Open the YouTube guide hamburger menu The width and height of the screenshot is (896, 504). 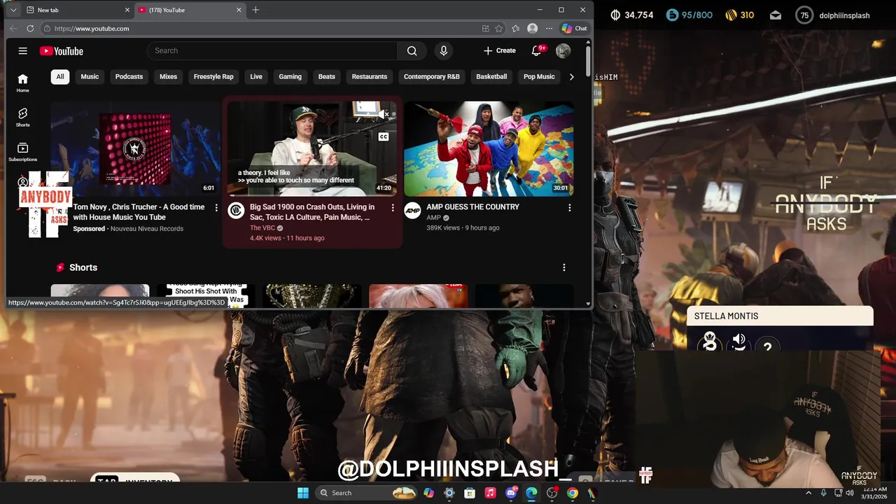pyautogui.click(x=22, y=51)
